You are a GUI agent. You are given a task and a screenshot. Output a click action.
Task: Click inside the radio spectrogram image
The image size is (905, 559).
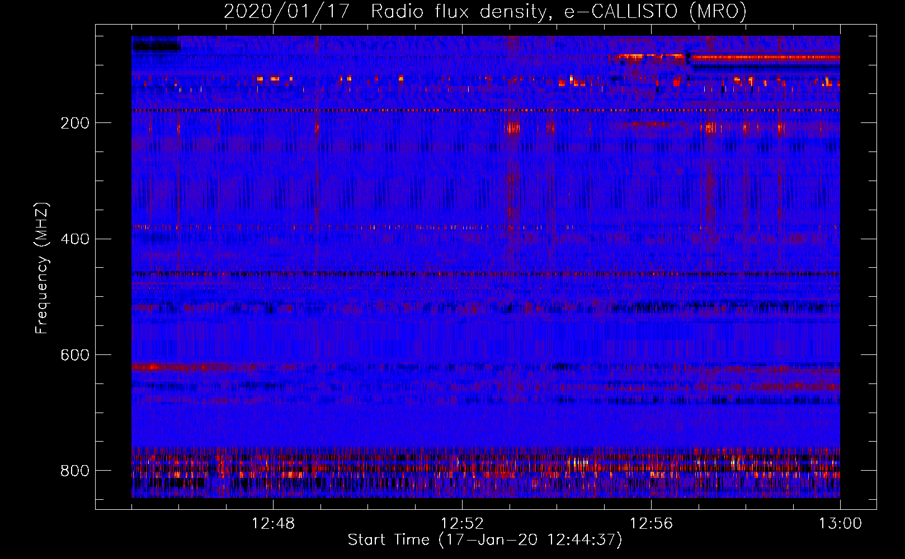(x=486, y=267)
